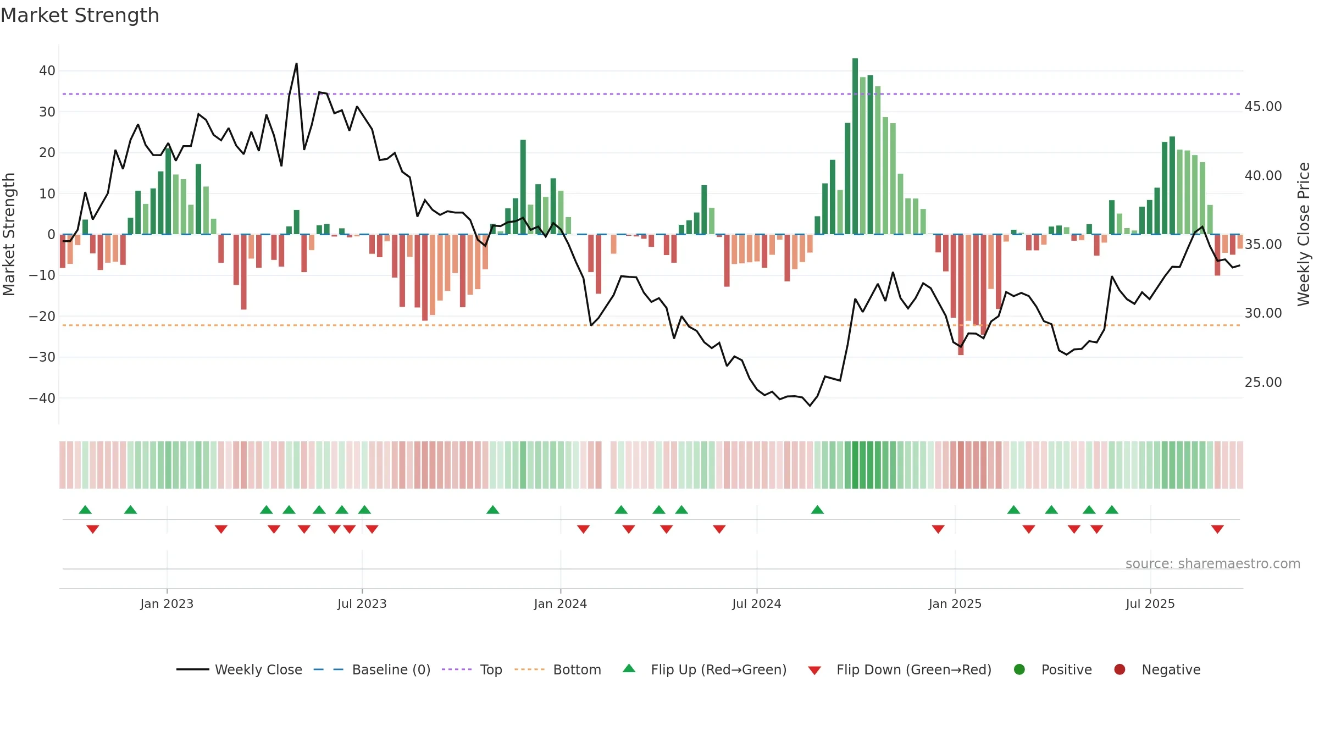Image resolution: width=1319 pixels, height=742 pixels.
Task: Click the rotated 'Weekly Close Price' right axis label
Action: 1304,234
